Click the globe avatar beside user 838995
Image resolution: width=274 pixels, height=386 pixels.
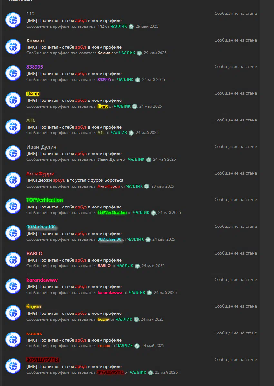(x=13, y=73)
